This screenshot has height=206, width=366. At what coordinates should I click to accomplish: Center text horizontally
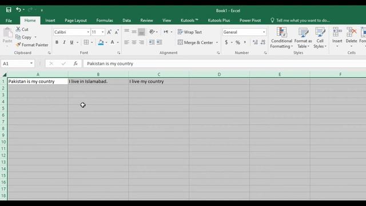[x=134, y=42]
